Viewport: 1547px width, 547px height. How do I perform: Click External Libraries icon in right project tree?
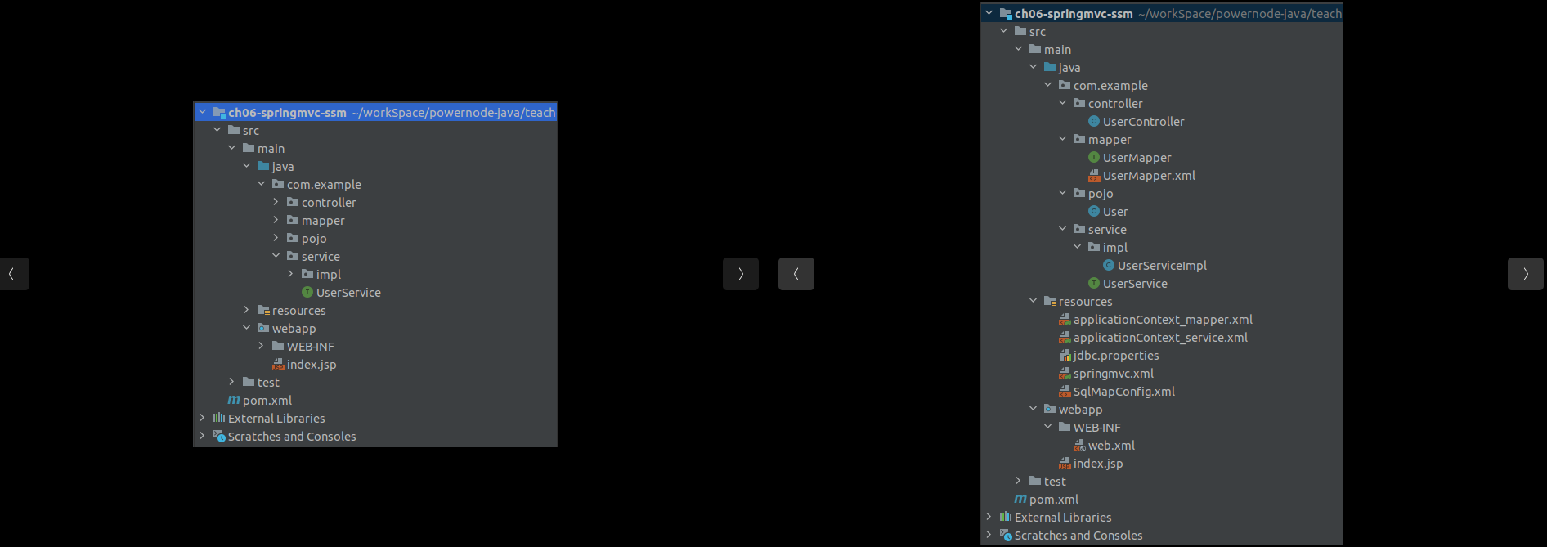pos(1006,517)
